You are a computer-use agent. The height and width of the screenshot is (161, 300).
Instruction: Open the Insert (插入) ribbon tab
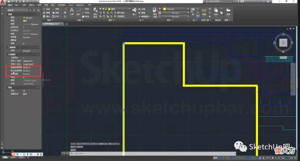tap(17, 5)
